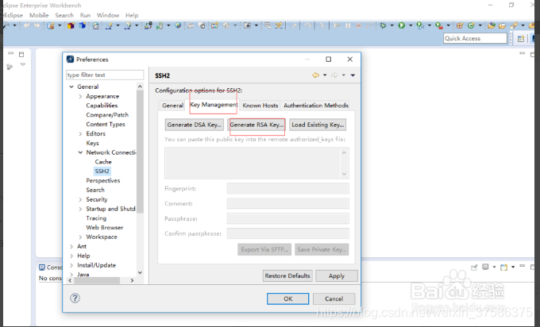Click the Quick Access search field

point(475,38)
